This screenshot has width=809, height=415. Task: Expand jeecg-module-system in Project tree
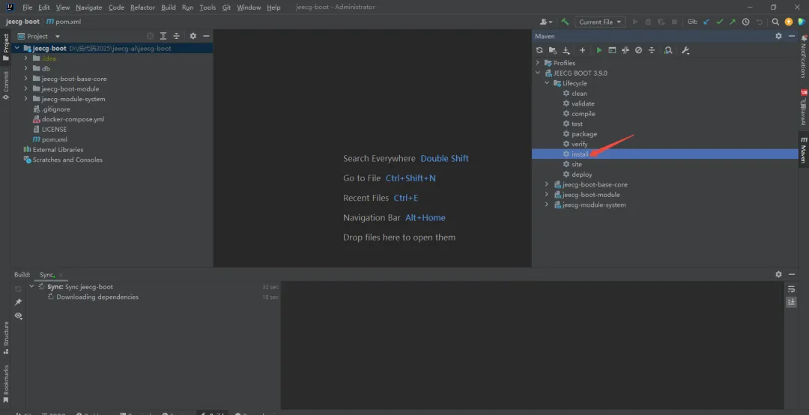coord(25,99)
